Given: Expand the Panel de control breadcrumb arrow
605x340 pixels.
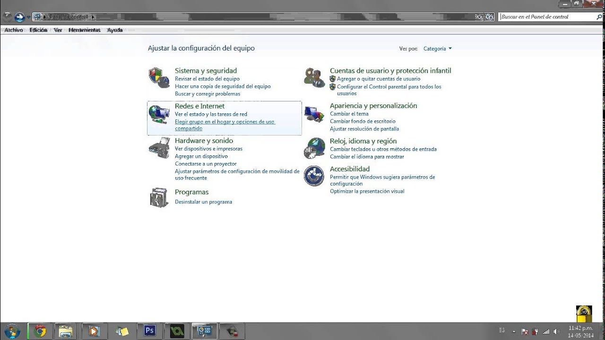Looking at the screenshot, I should click(93, 17).
